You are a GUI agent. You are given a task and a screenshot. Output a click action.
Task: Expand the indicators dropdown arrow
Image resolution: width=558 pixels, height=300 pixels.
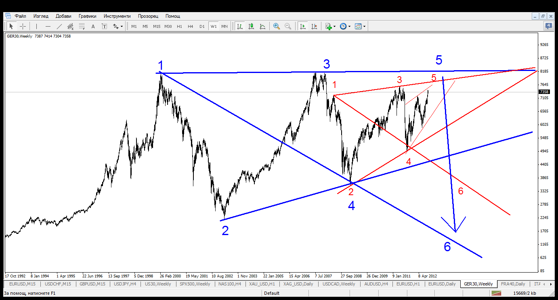(x=334, y=27)
